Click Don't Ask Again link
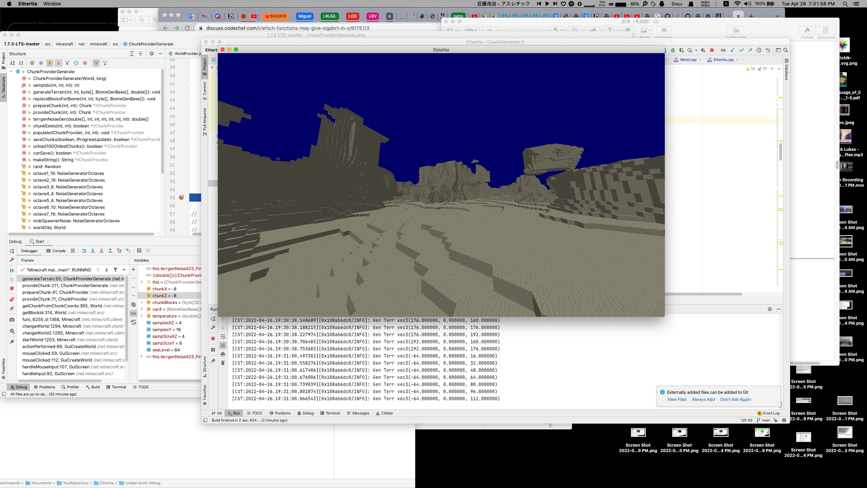Image resolution: width=867 pixels, height=488 pixels. tap(735, 399)
